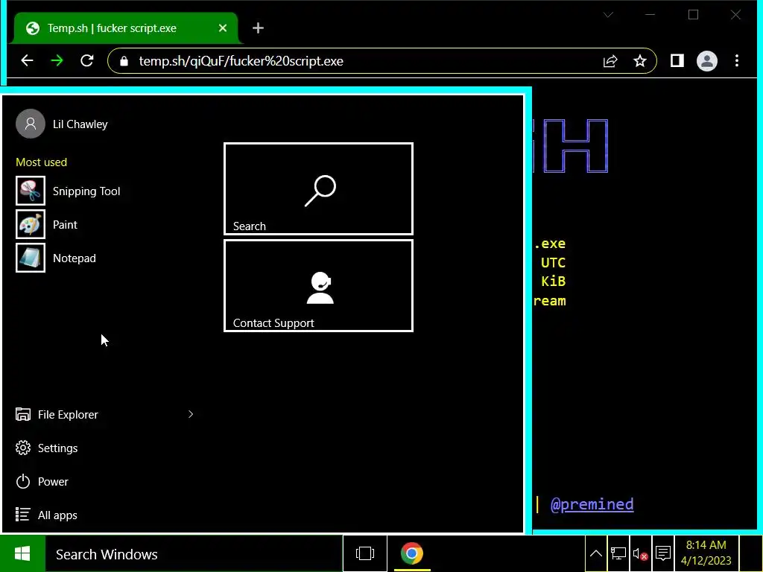Viewport: 763px width, 572px height.
Task: Share this page from address bar
Action: [610, 61]
